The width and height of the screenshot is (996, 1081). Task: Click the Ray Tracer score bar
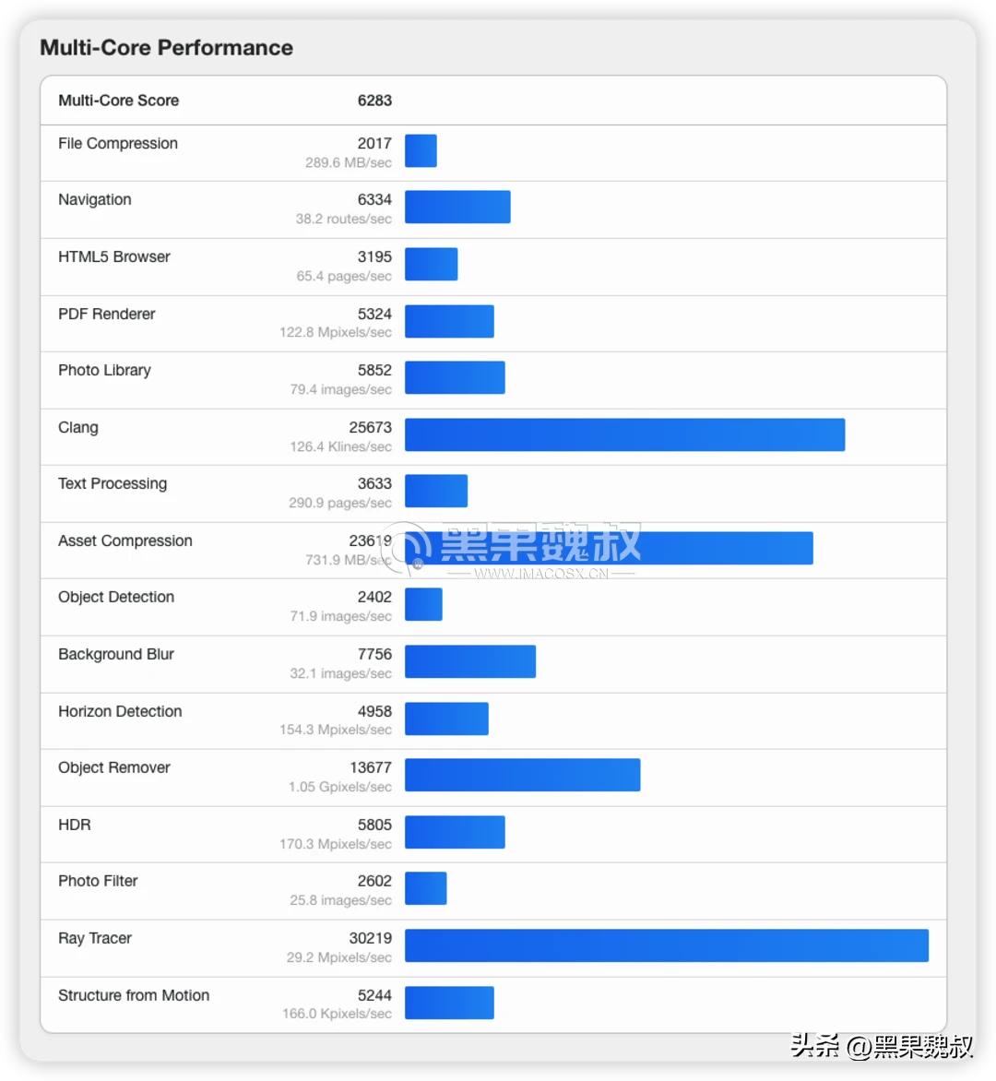point(666,946)
